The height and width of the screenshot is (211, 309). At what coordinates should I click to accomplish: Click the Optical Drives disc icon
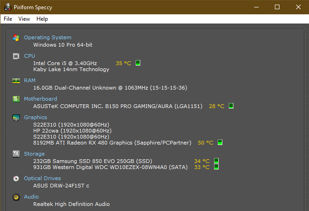coord(16,179)
